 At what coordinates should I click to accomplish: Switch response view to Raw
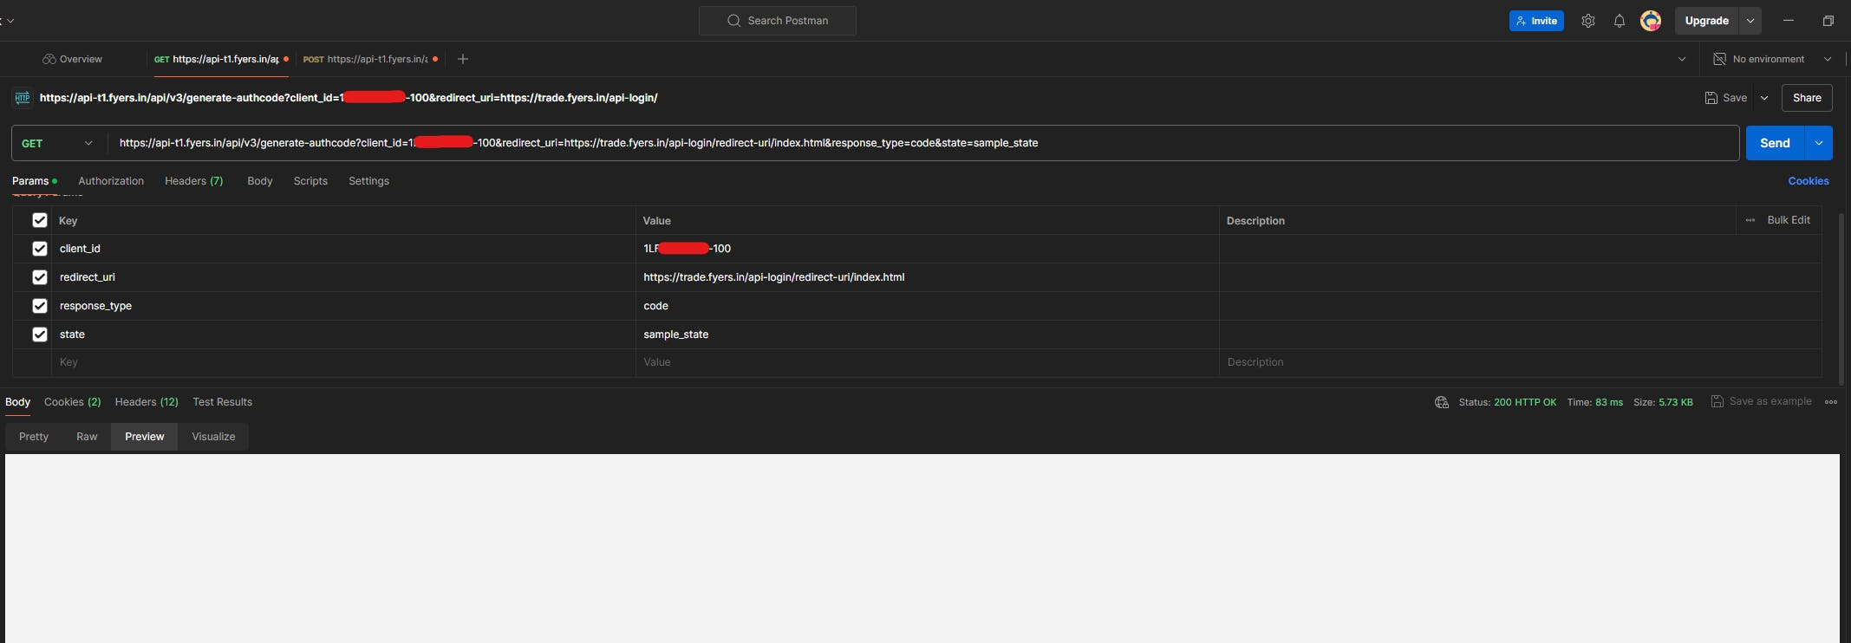(87, 437)
